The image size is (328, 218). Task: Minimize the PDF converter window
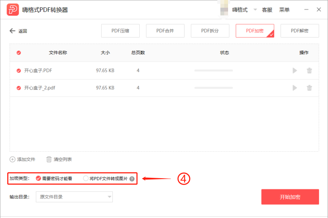pos(306,10)
